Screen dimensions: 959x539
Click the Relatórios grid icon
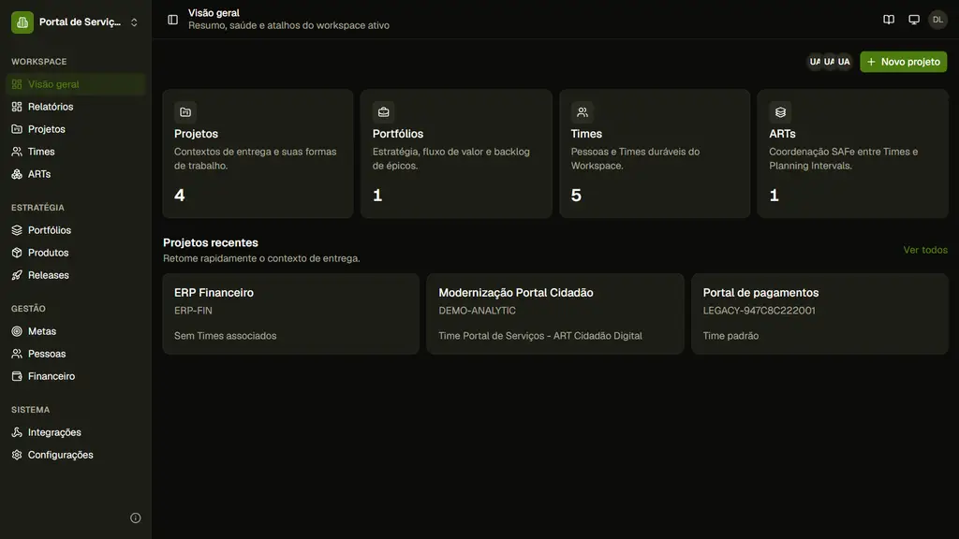[17, 107]
